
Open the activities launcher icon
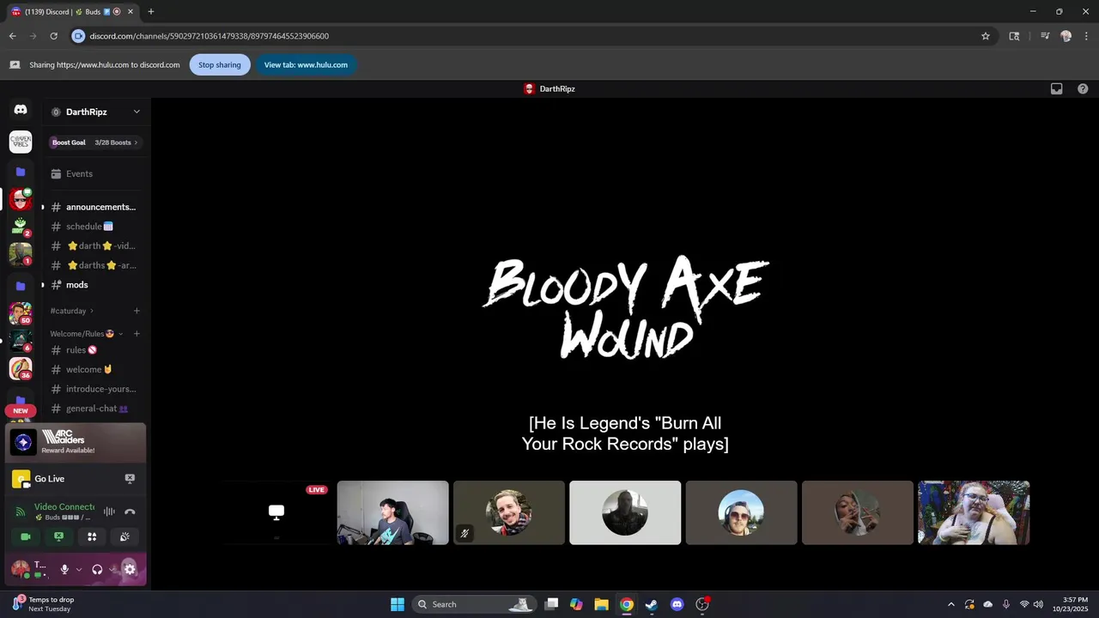(x=92, y=536)
